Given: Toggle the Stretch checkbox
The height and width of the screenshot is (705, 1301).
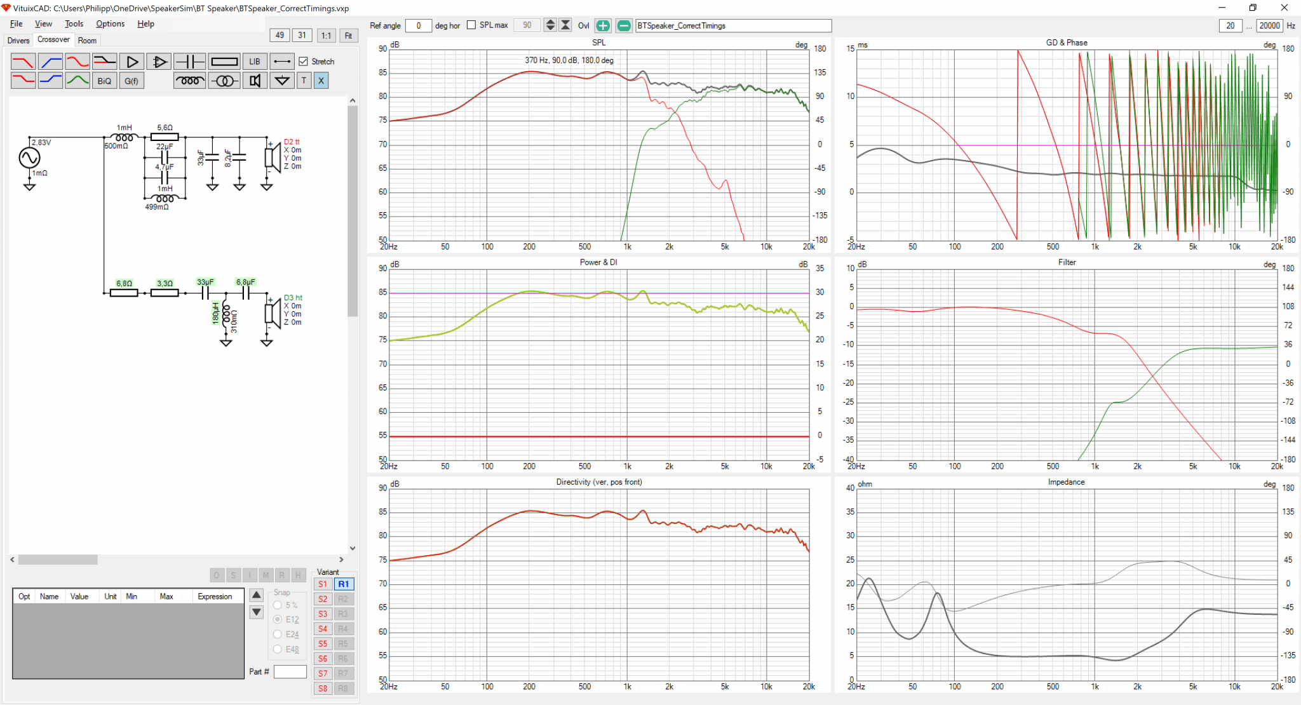Looking at the screenshot, I should pos(304,62).
